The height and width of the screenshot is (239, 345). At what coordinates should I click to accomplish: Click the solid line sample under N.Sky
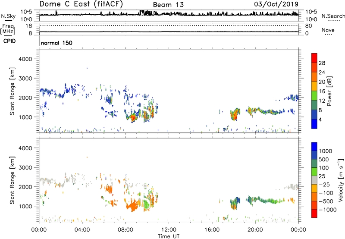[x=8, y=20]
